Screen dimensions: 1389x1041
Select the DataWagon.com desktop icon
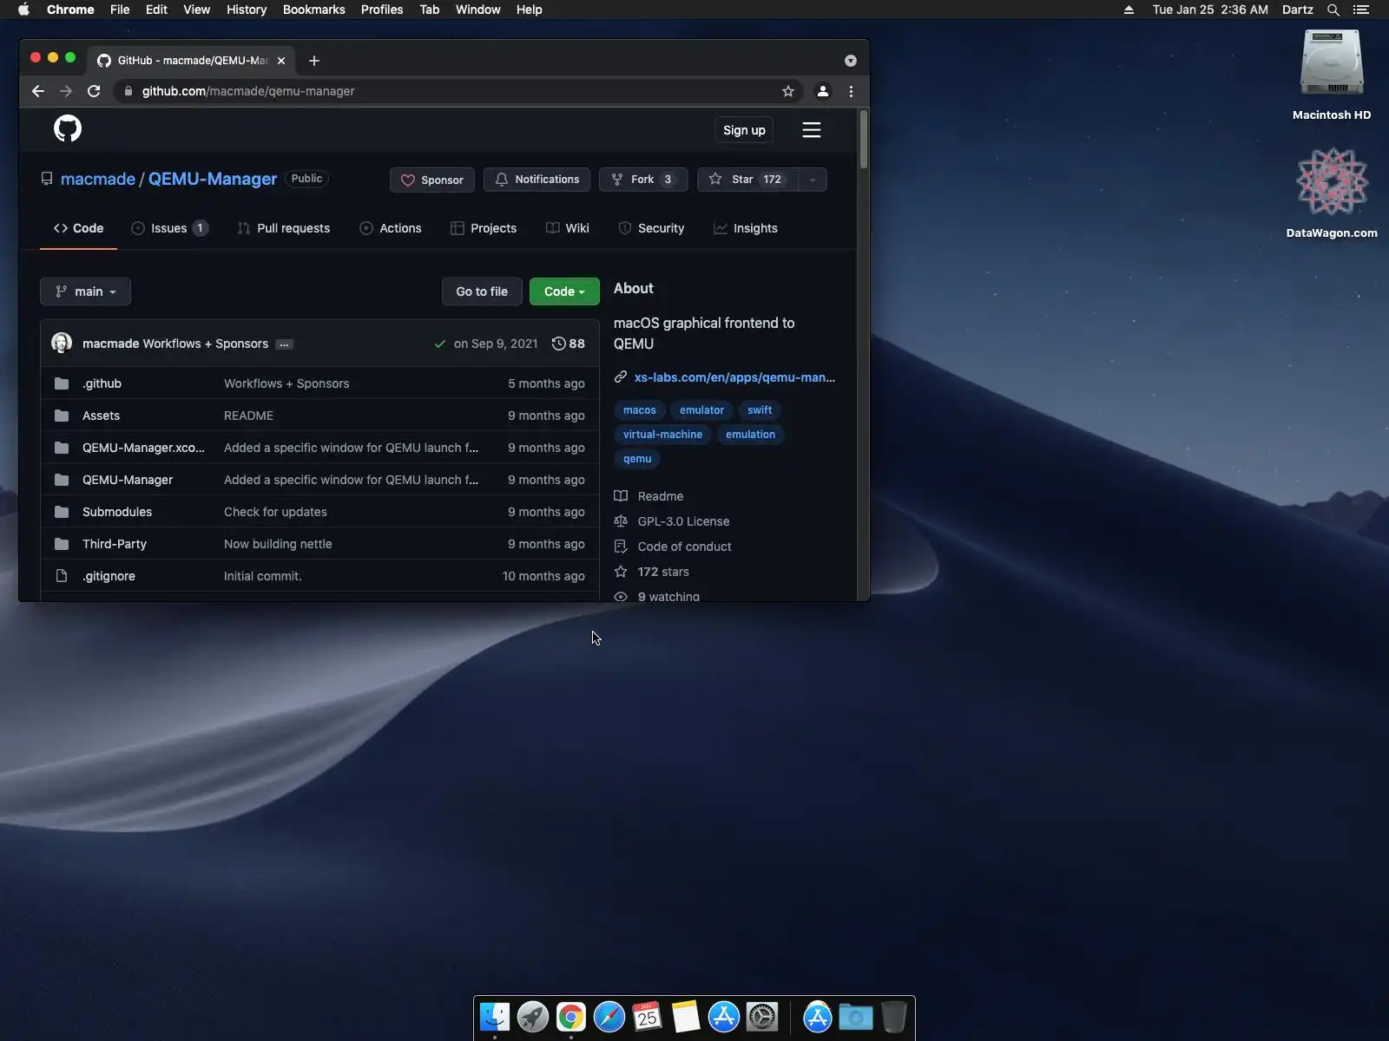pyautogui.click(x=1332, y=193)
